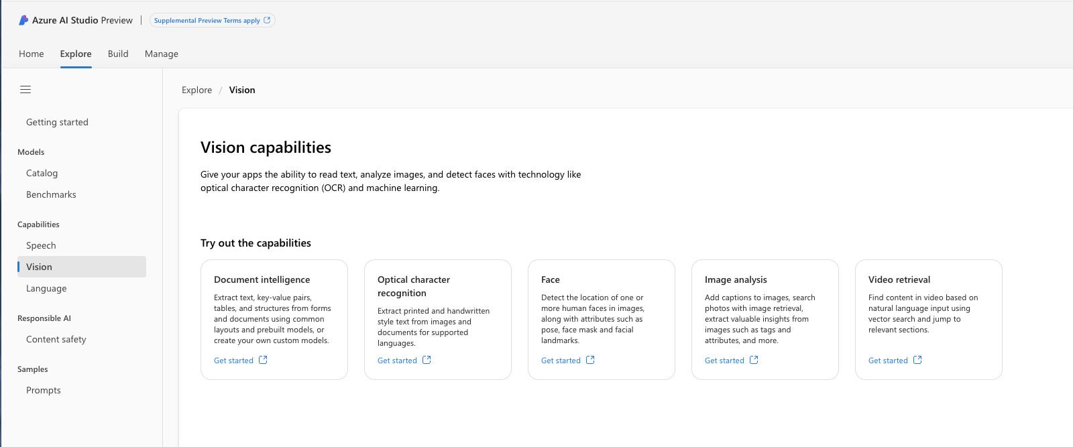Select Vision in the sidebar
The width and height of the screenshot is (1073, 447).
[82, 267]
